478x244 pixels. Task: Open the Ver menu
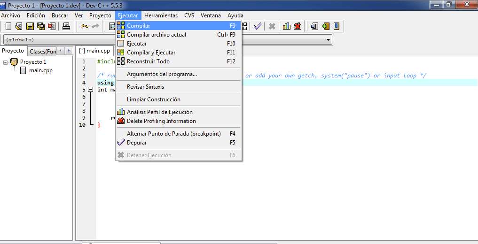coord(78,15)
